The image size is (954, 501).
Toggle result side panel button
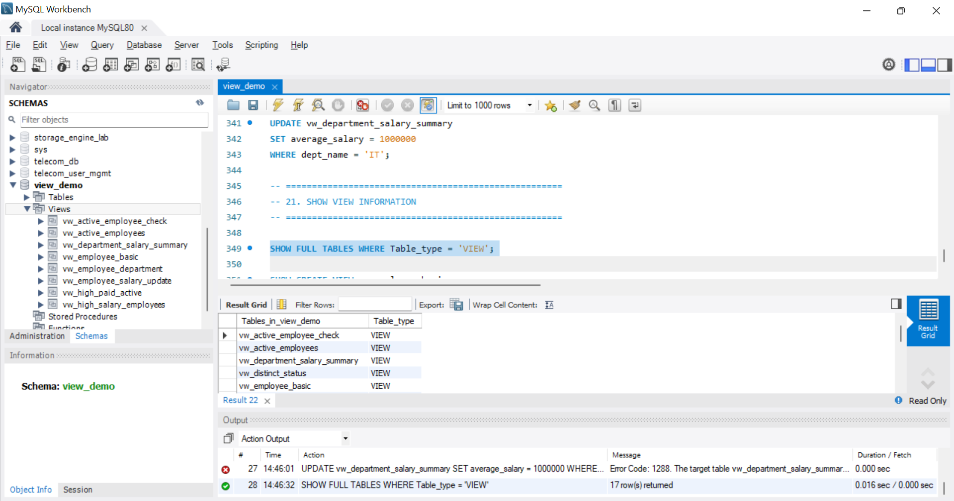click(x=896, y=304)
